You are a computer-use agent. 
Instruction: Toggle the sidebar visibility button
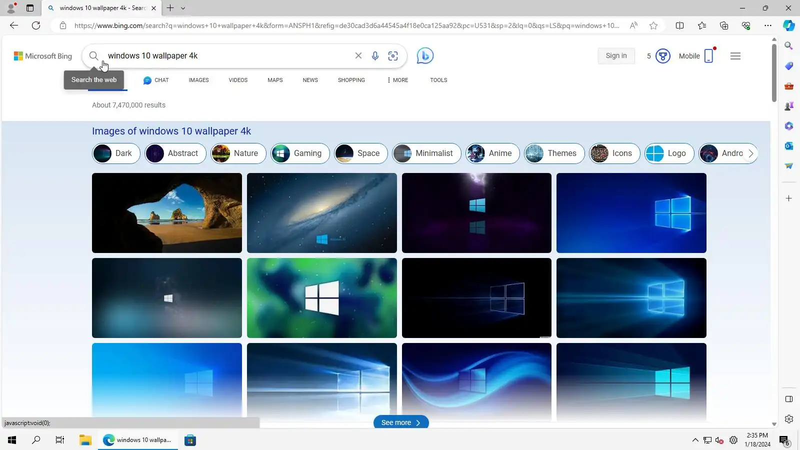pyautogui.click(x=789, y=399)
